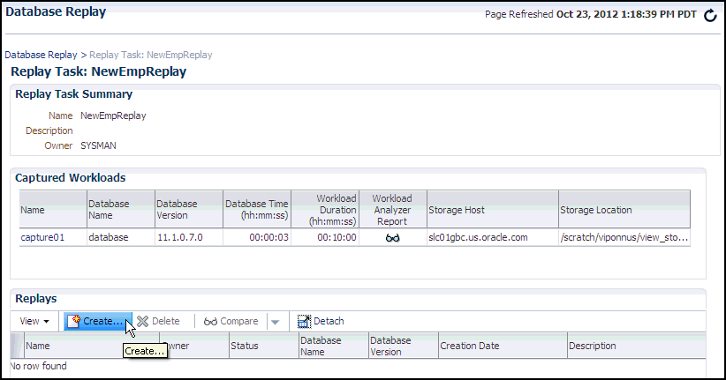Click the Status column header
The image size is (726, 380).
(245, 346)
